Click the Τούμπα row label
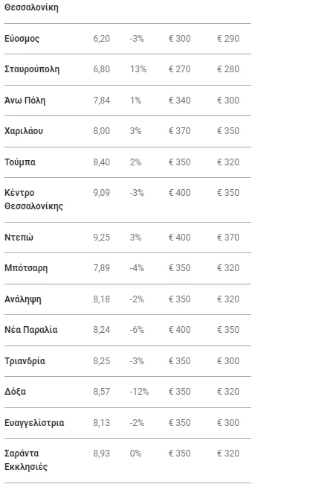This screenshot has height=490, width=336. [x=20, y=162]
